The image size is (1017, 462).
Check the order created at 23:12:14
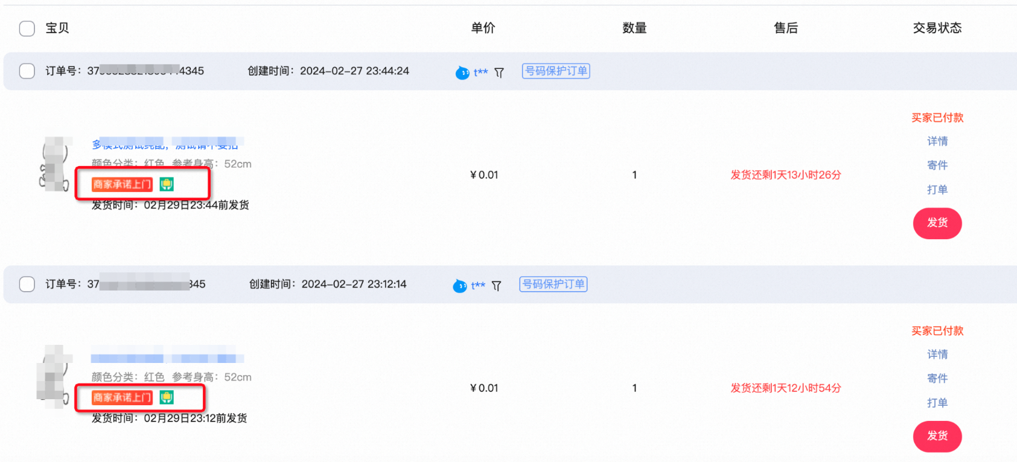click(27, 284)
